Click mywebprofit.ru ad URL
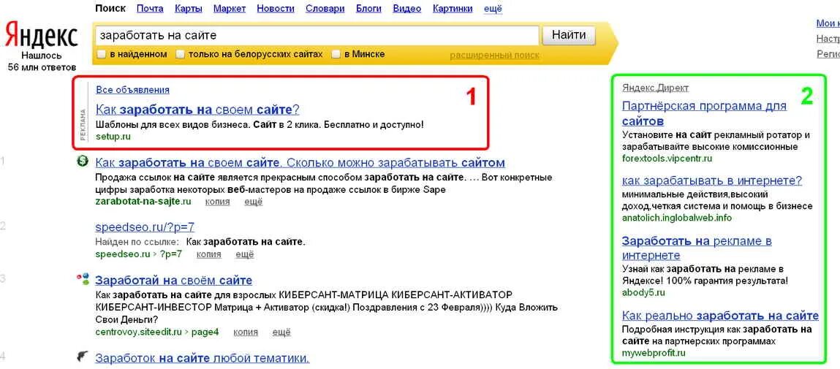 [x=654, y=353]
